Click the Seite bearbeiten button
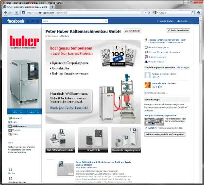204x185 pixels. pyautogui.click(x=178, y=30)
